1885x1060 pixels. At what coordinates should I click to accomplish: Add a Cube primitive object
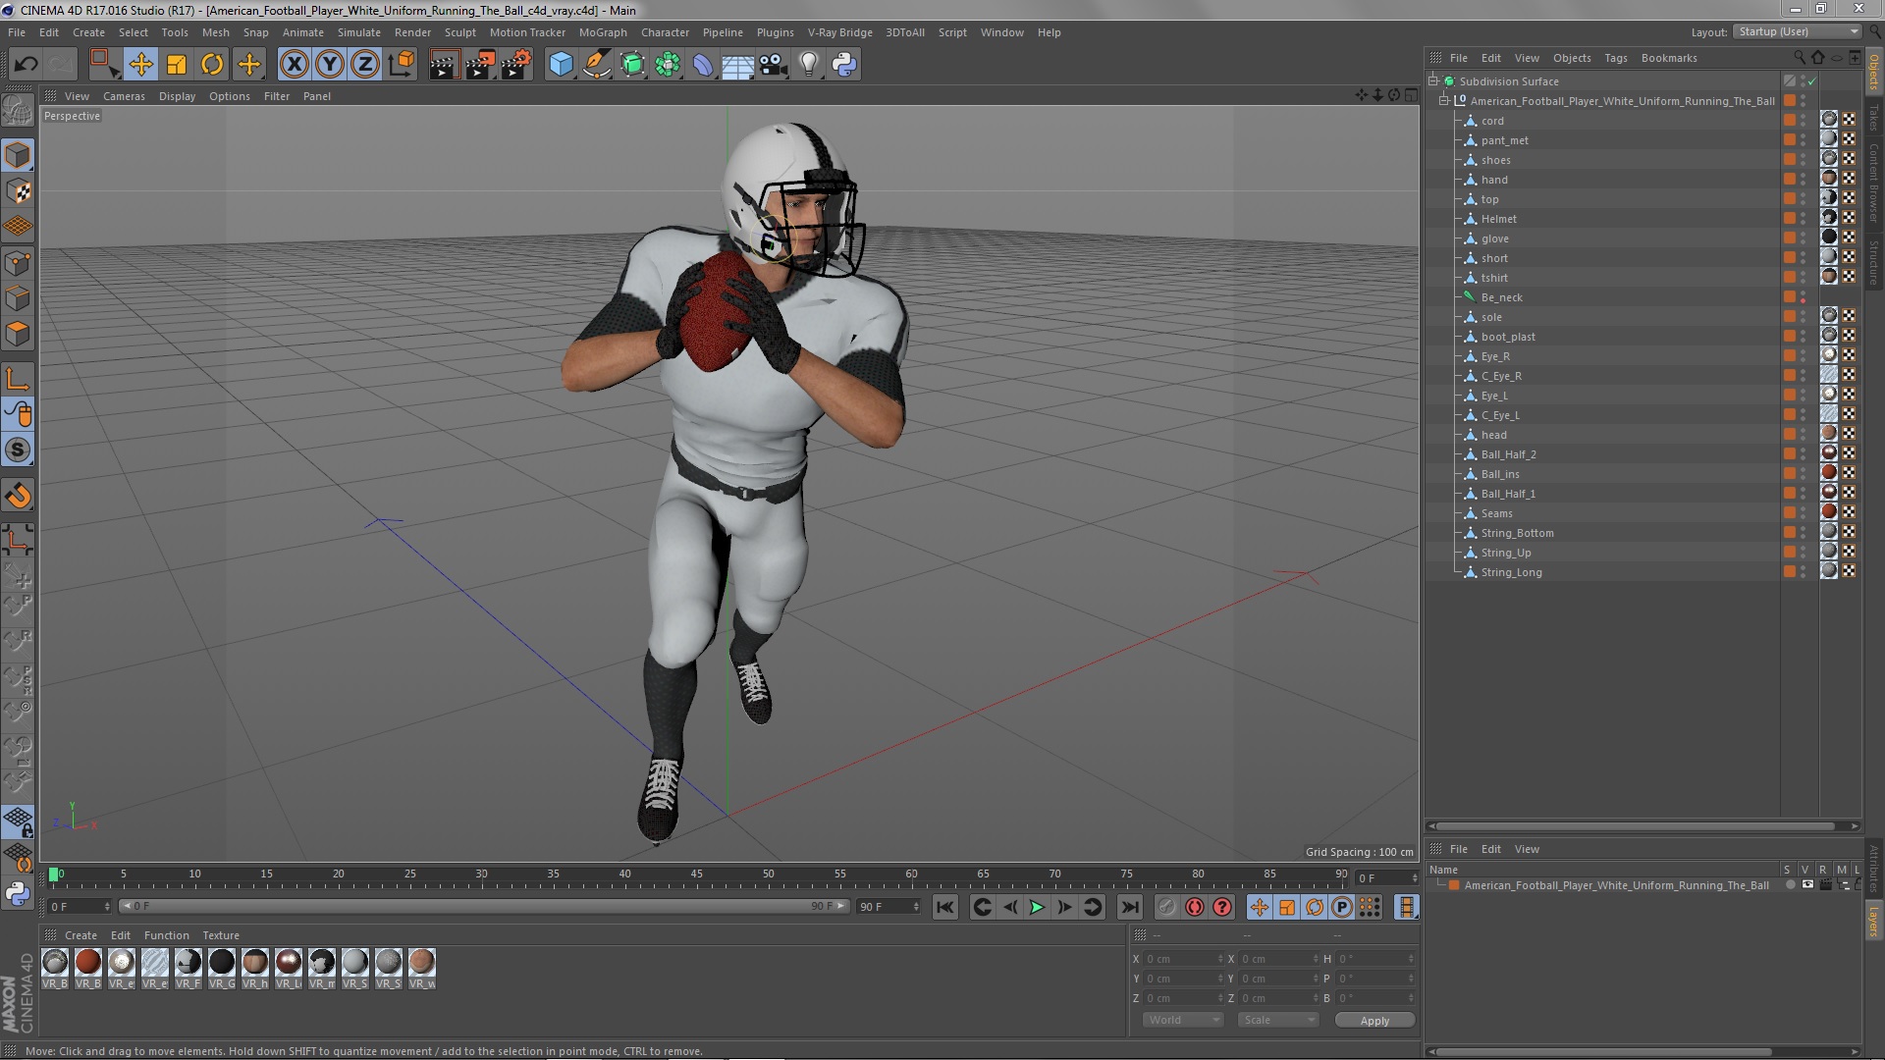[561, 65]
